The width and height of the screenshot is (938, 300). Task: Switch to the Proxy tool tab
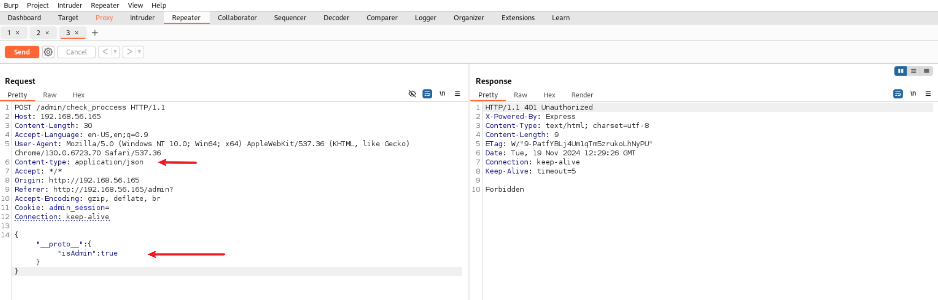(104, 18)
